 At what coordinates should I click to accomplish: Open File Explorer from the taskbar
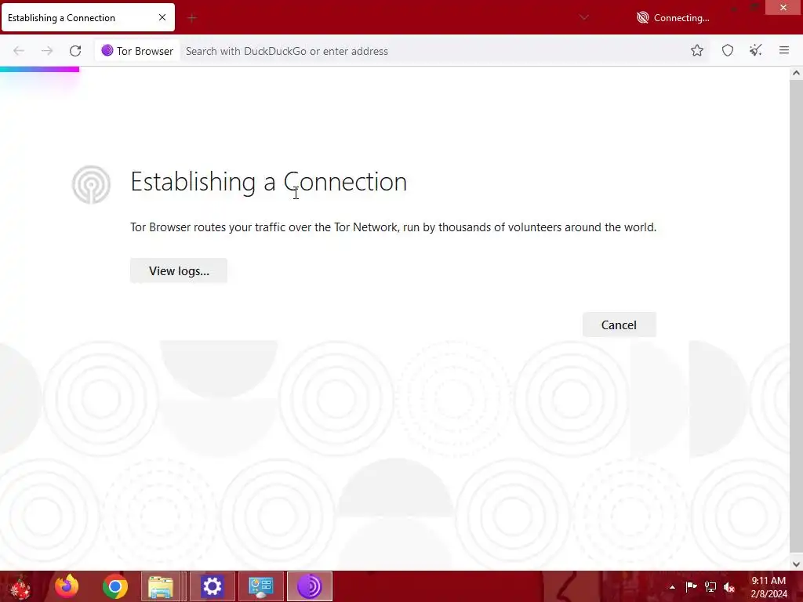pos(161,586)
